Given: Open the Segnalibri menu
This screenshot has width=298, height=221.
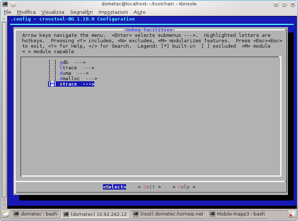Looking at the screenshot, I should pyautogui.click(x=82, y=12).
